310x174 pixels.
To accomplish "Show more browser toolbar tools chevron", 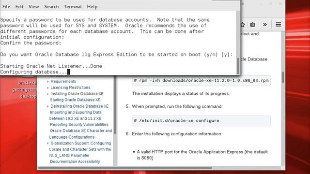I will [265, 25].
